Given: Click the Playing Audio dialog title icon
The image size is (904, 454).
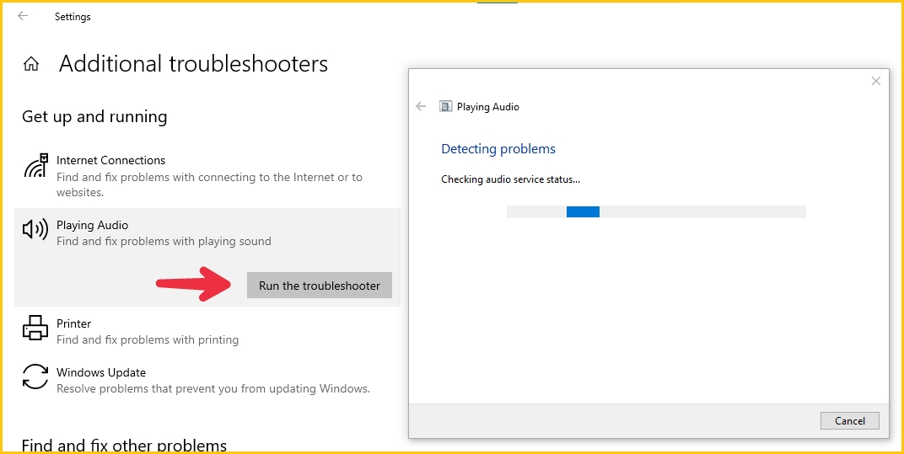Looking at the screenshot, I should point(445,106).
